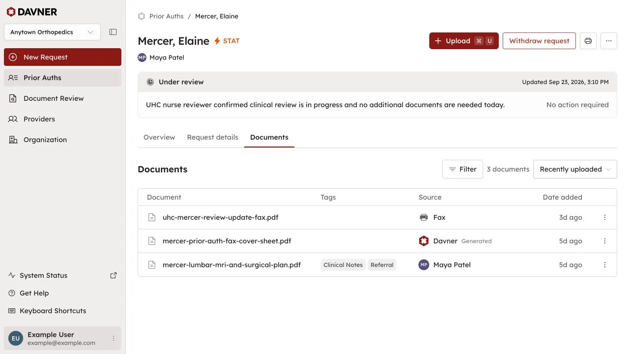Open the Organization sidebar item
This screenshot has height=354, width=629.
[x=62, y=140]
